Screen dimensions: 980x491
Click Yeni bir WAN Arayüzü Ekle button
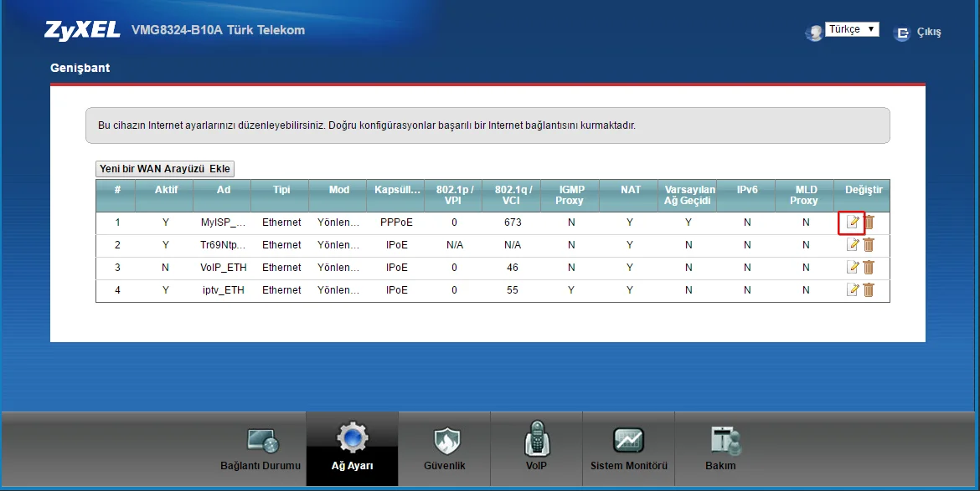165,169
